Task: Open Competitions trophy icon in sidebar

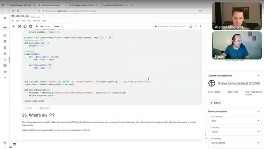Action: [5, 41]
